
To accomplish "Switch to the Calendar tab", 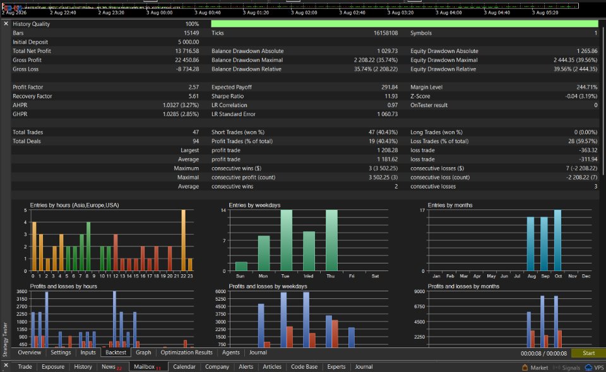I will [184, 366].
